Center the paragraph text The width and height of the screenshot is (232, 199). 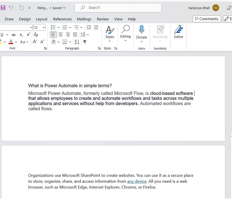[x=61, y=35]
